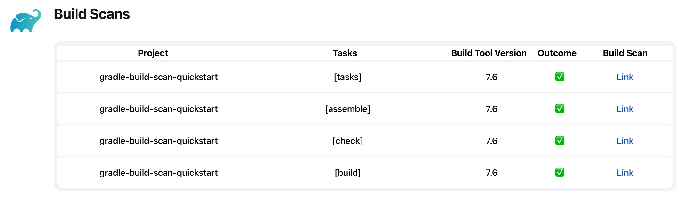Screen dimensions: 684x201
Task: Click the 7.6 version in the build row
Action: pos(491,173)
